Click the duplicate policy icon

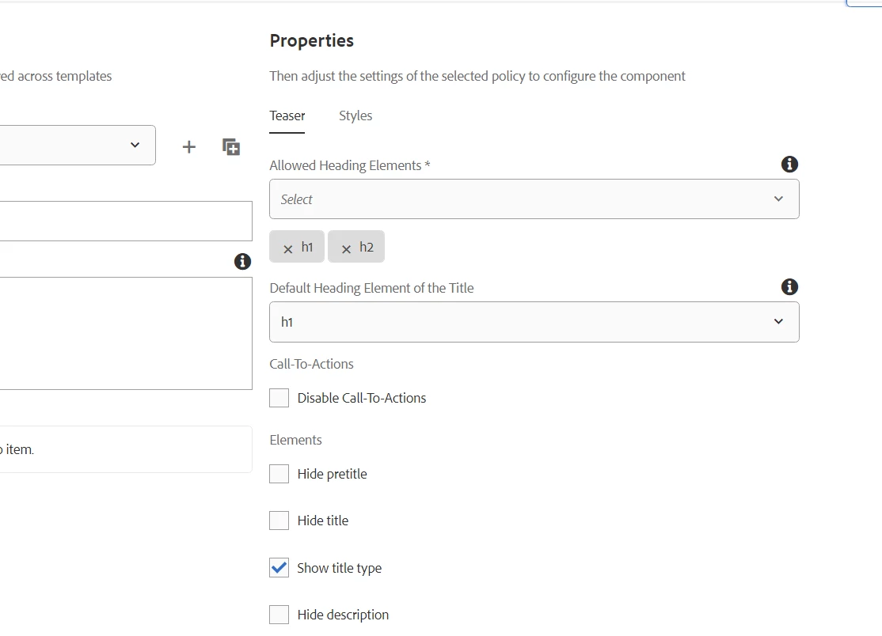[231, 146]
